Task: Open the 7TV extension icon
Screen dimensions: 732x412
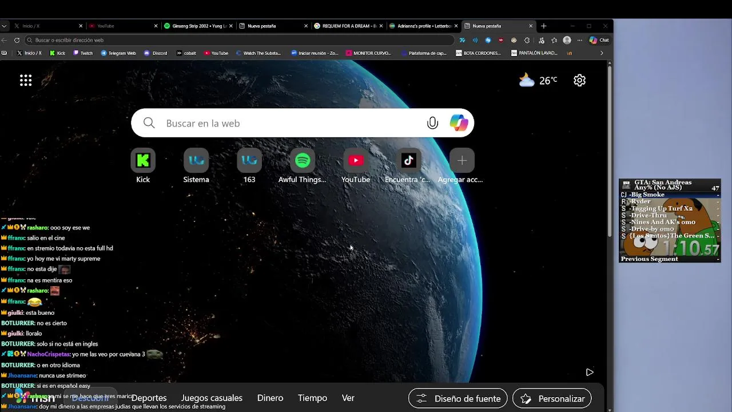Action: click(x=462, y=40)
